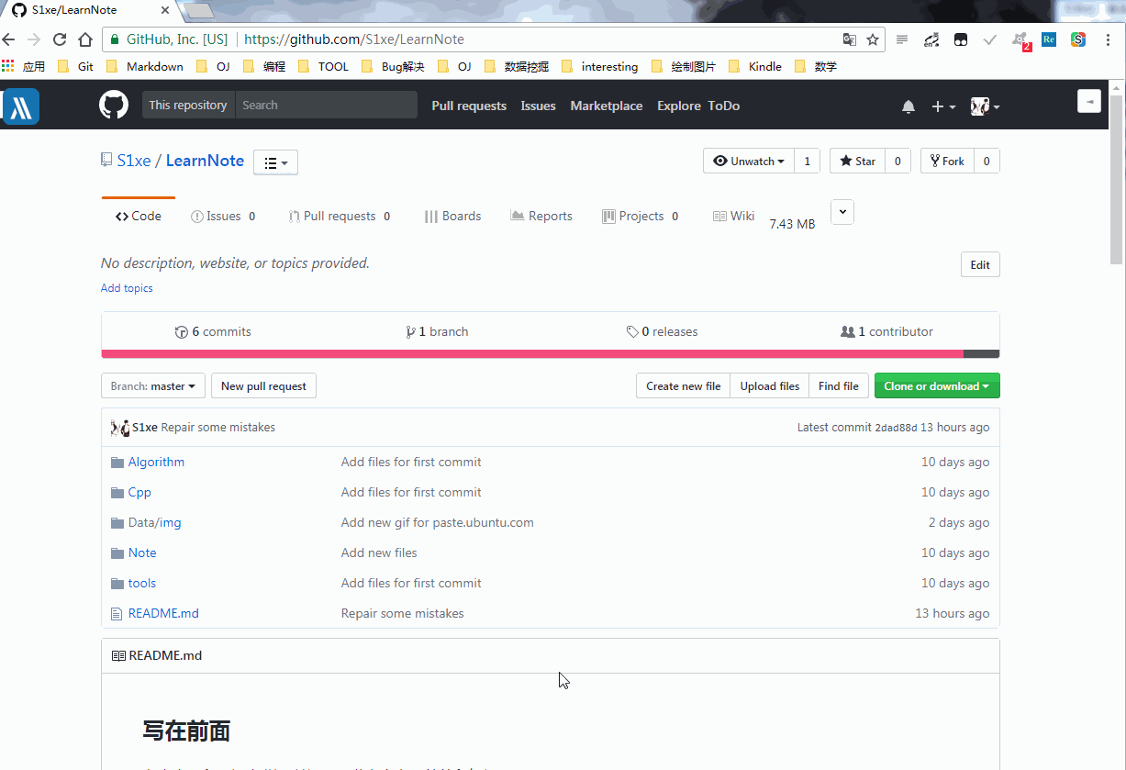This screenshot has height=770, width=1126.
Task: Open the 应用 apps shortcut
Action: (24, 66)
